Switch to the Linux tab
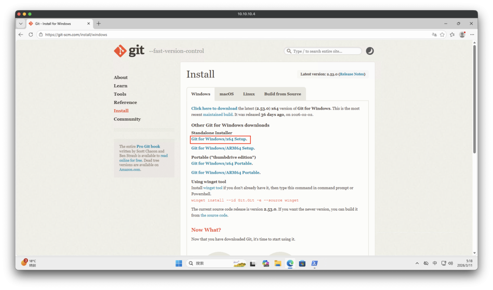This screenshot has width=493, height=290. 249,94
